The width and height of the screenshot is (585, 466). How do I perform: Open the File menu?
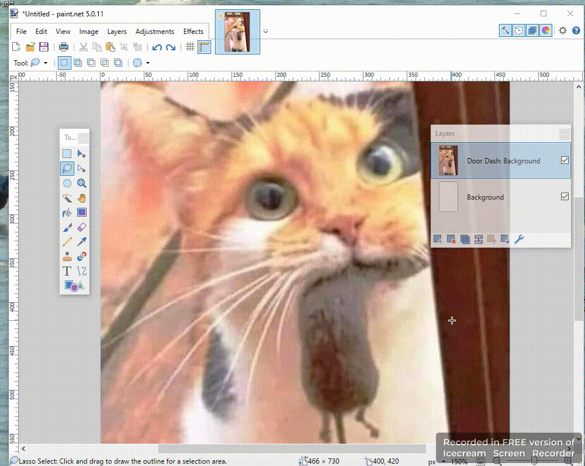21,32
